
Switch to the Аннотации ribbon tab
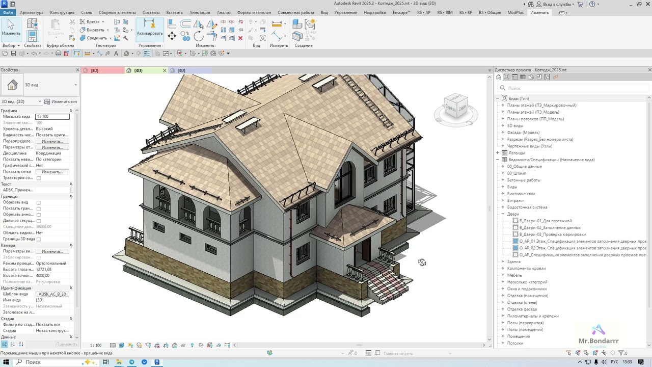[x=200, y=12]
